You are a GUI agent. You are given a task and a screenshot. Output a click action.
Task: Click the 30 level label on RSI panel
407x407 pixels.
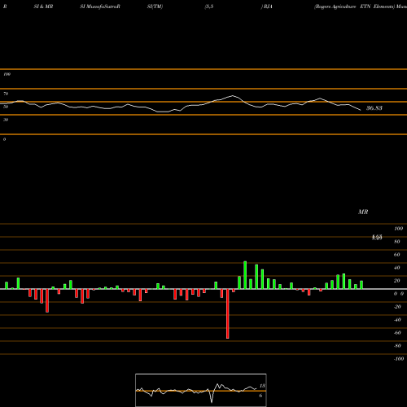(x=6, y=120)
